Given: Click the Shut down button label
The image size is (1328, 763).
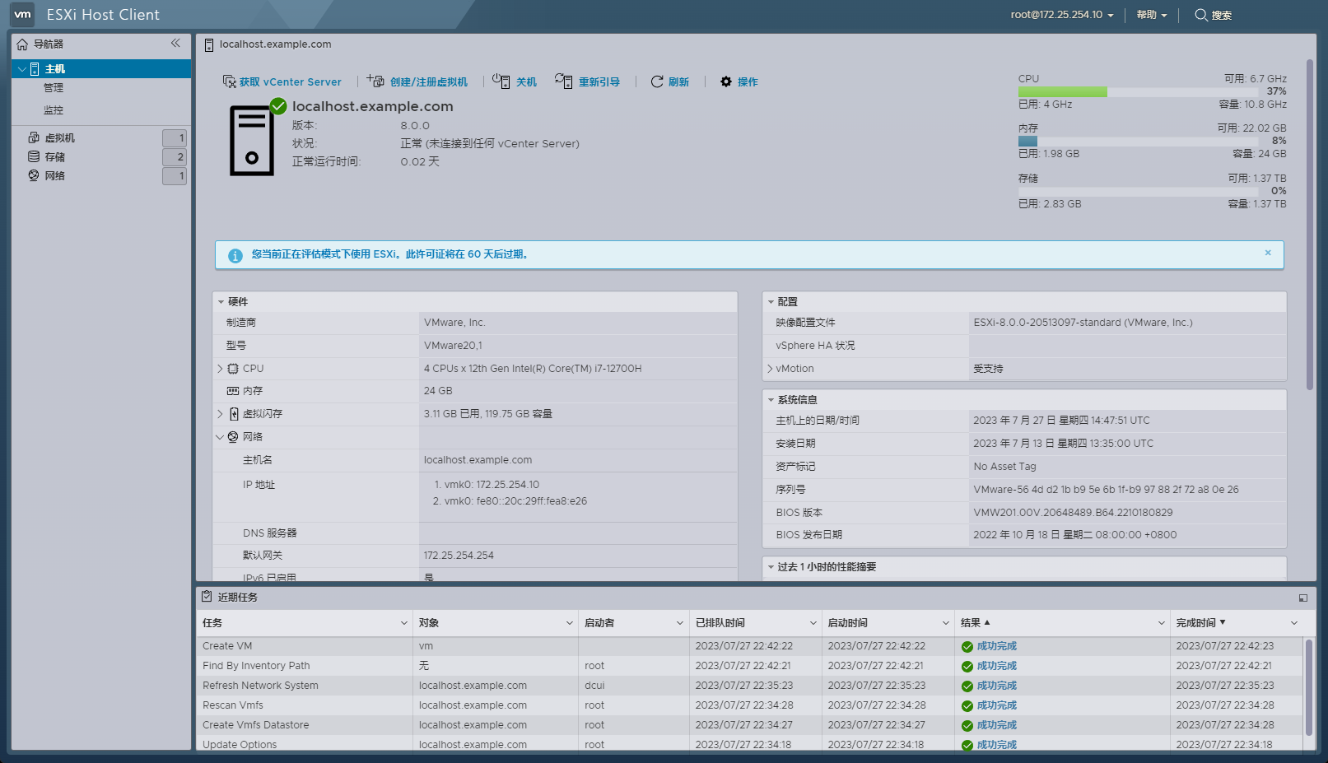Looking at the screenshot, I should pos(526,82).
